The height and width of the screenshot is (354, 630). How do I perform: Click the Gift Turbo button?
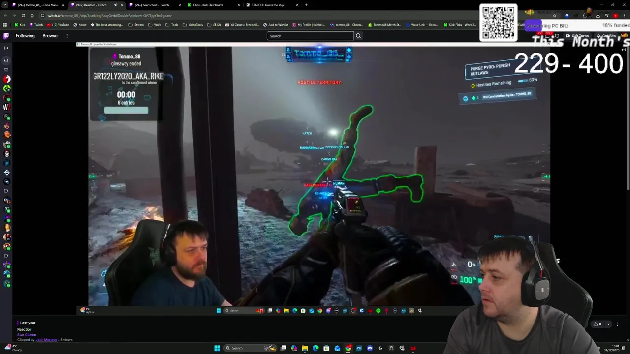click(577, 36)
